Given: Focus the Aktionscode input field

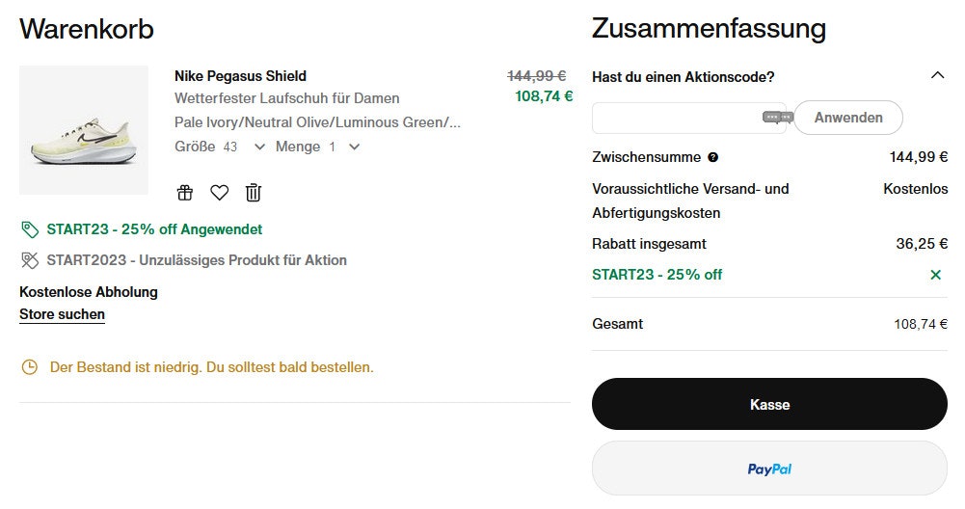Looking at the screenshot, I should (677, 118).
